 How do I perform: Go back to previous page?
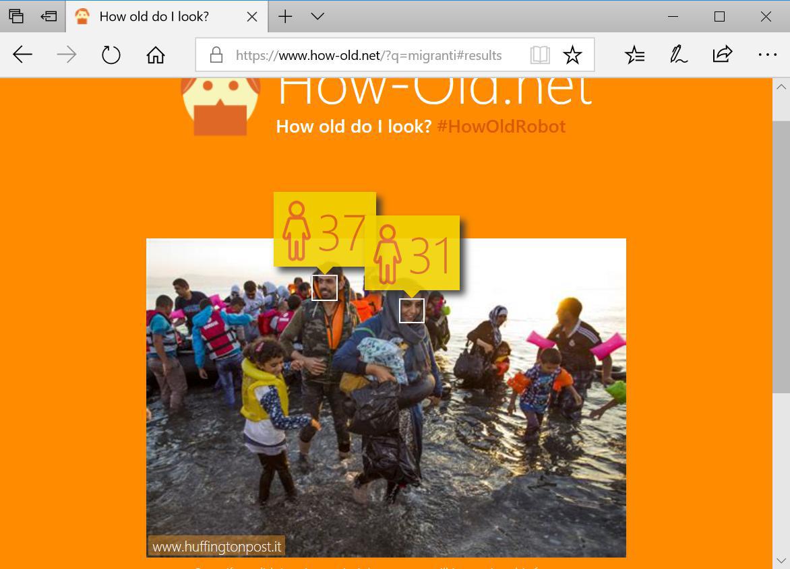tap(23, 55)
